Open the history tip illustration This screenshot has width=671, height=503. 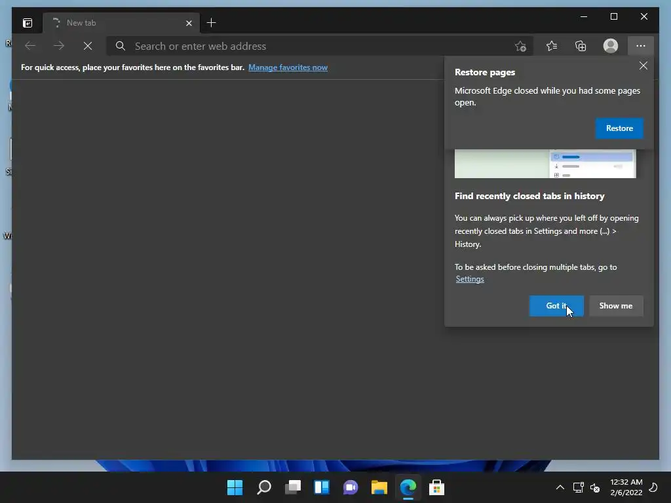(x=545, y=163)
